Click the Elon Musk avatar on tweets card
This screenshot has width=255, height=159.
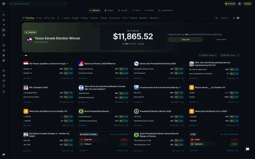click(26, 135)
